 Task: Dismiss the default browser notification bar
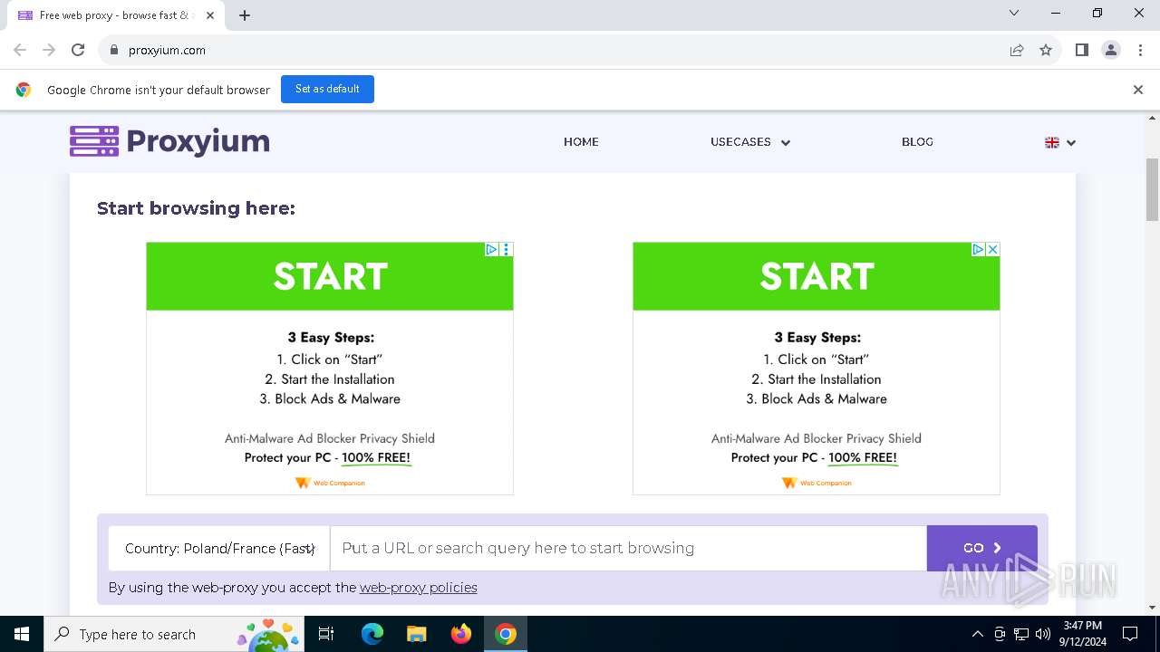[1137, 90]
